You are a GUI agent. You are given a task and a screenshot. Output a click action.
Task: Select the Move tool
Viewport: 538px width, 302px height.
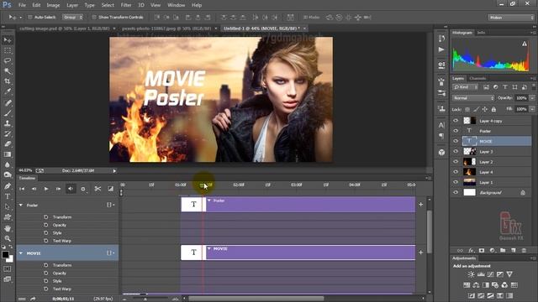click(x=8, y=40)
